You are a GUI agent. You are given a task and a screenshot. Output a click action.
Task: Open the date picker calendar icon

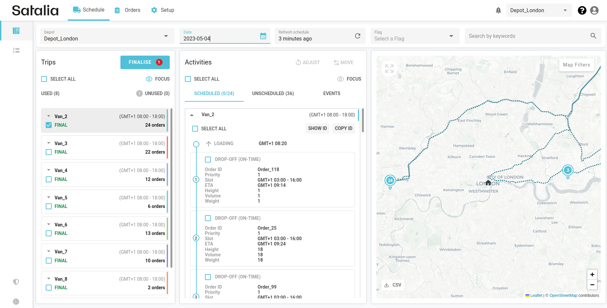[x=263, y=36]
